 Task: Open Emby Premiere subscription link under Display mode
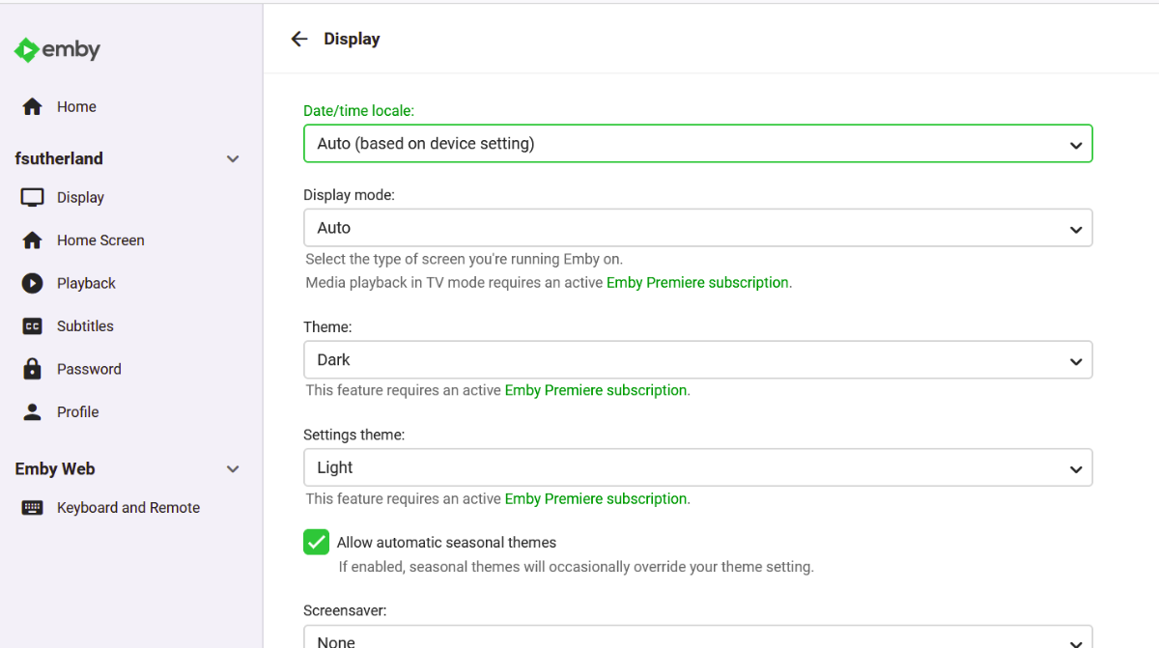697,283
